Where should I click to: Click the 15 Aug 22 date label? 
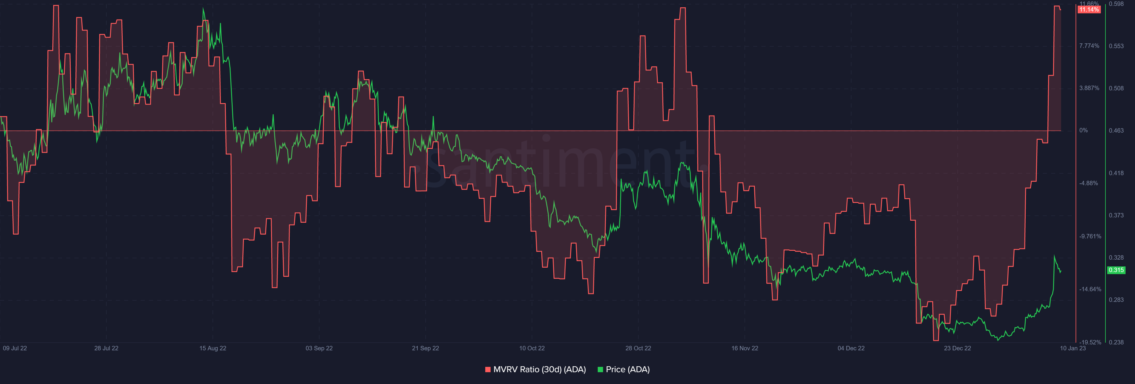click(x=213, y=348)
